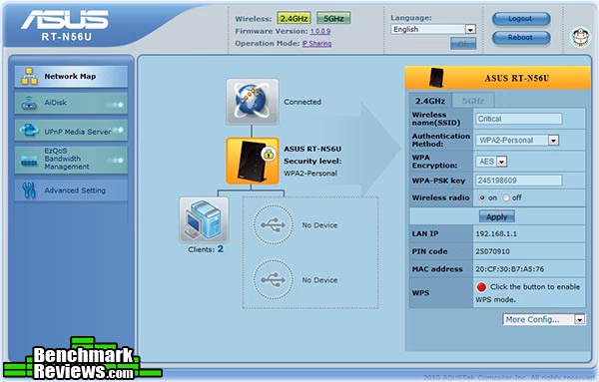Select the Internet globe status icon
599x382 pixels.
pyautogui.click(x=253, y=102)
